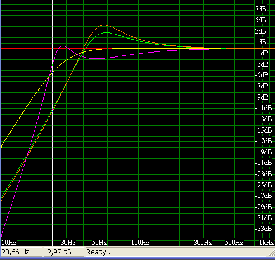Click the 10Hz axis label

9,243
